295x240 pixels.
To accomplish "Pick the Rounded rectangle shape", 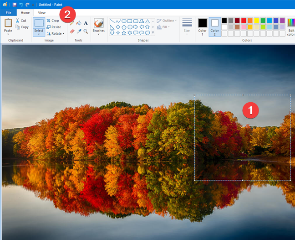I will 136,21.
